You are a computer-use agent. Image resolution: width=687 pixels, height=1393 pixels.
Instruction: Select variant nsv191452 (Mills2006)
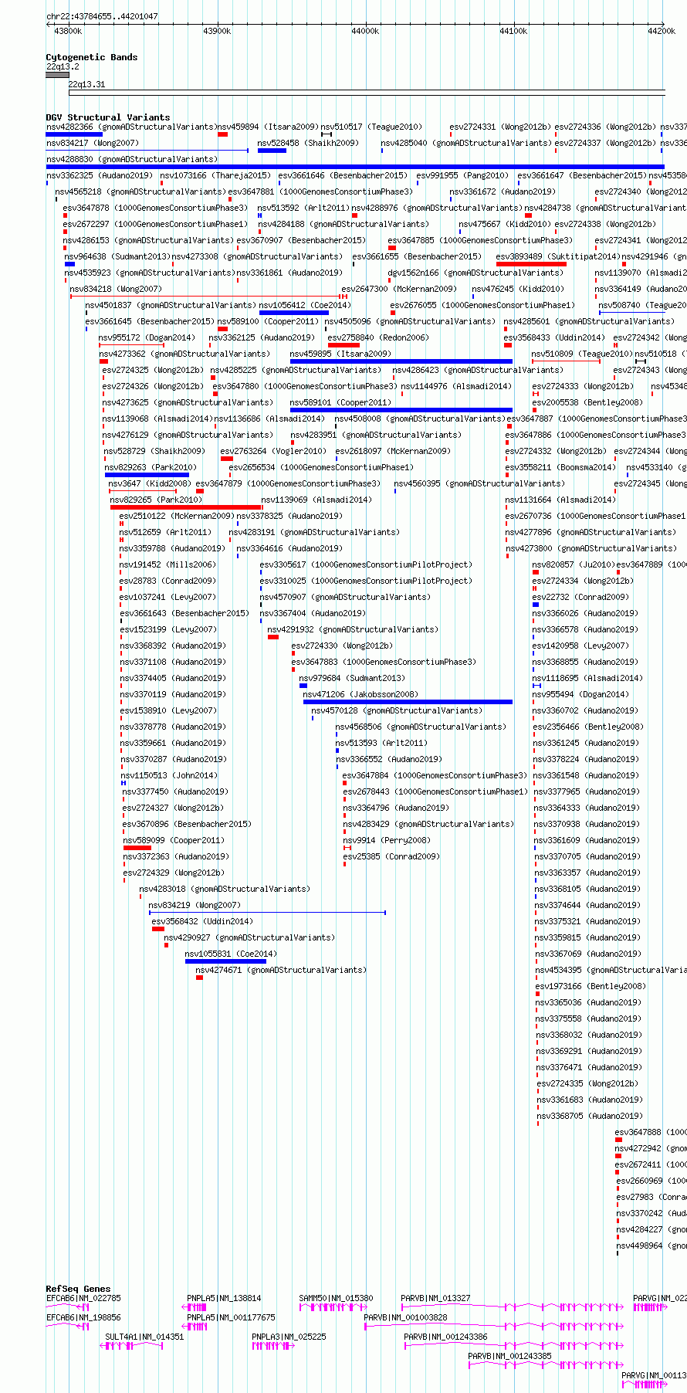(x=168, y=564)
